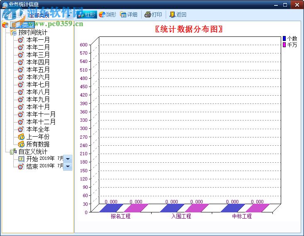
Task: Maximize the 业务统计信息 window
Action: pyautogui.click(x=285, y=5)
